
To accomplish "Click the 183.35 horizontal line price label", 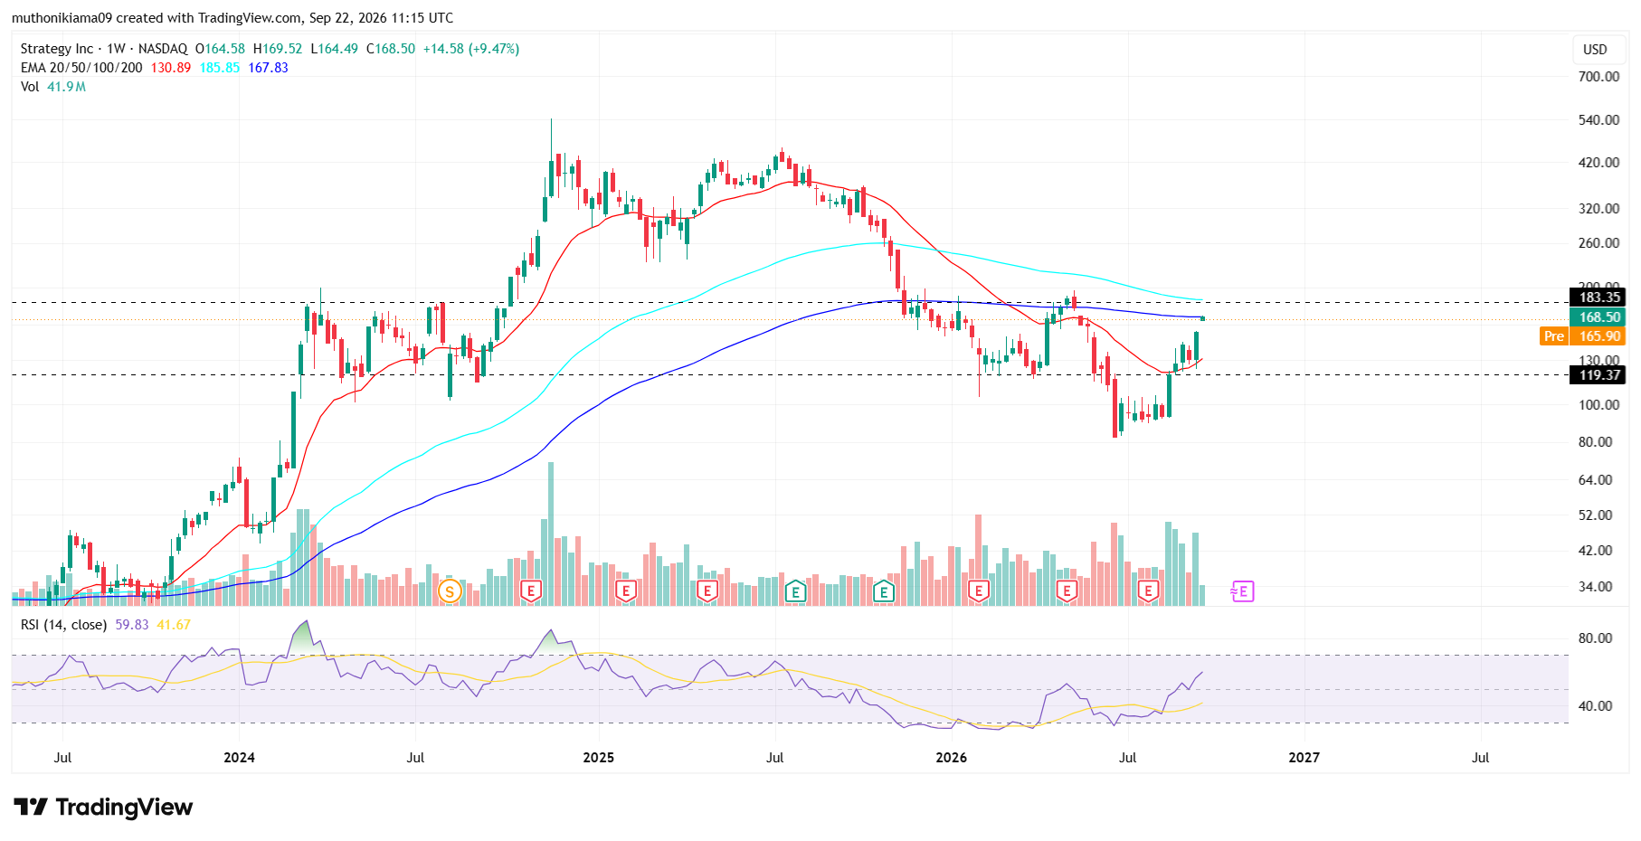I will (1598, 298).
